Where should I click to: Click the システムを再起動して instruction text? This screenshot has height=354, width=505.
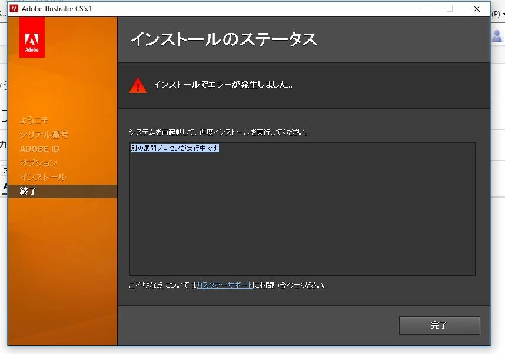pyautogui.click(x=219, y=132)
